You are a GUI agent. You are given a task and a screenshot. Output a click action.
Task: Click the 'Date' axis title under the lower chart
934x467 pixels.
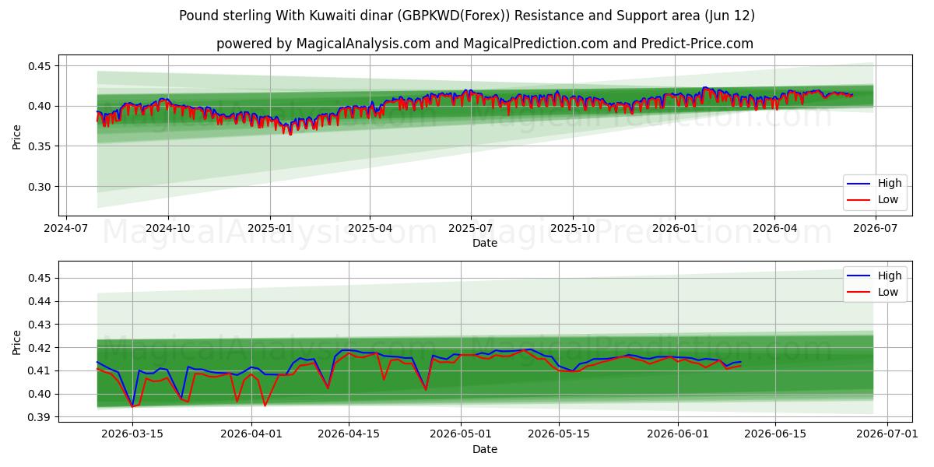(486, 449)
